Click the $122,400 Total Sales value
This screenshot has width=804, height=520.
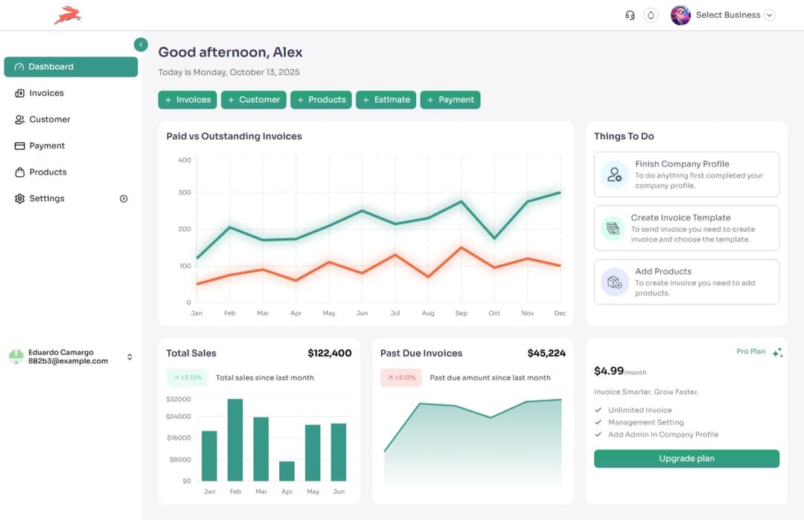[x=330, y=353]
